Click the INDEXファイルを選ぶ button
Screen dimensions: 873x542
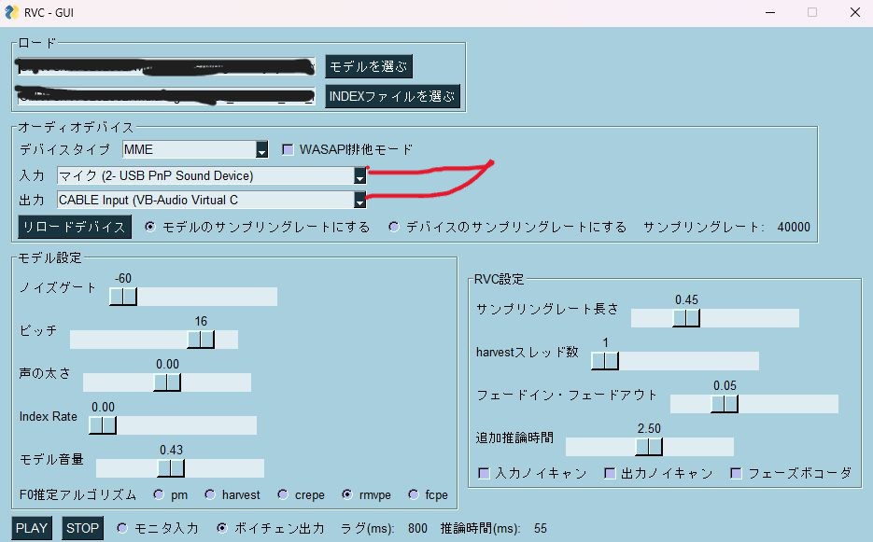(392, 96)
